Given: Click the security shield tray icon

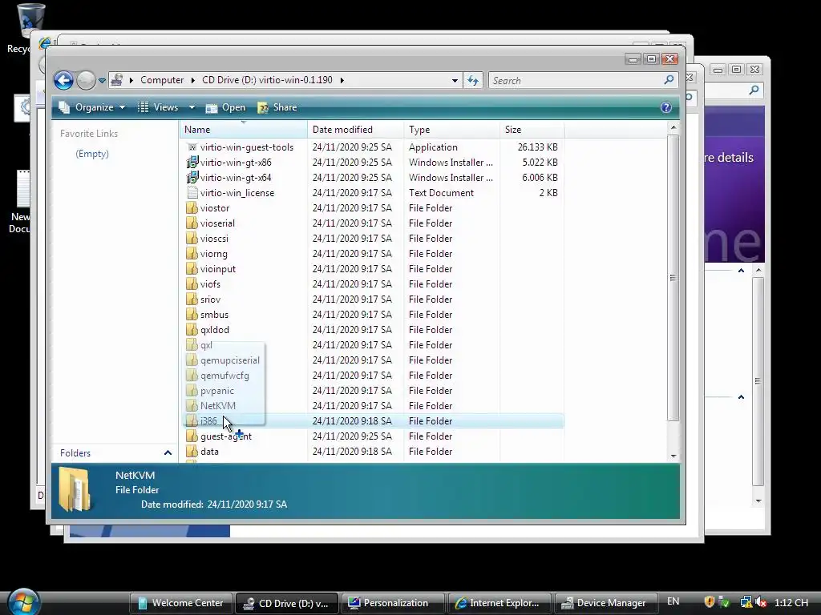Looking at the screenshot, I should 710,602.
